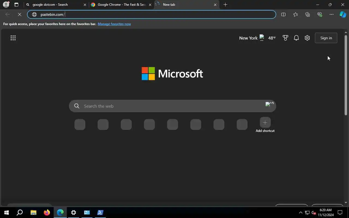Open Windows taskbar search
This screenshot has height=218, width=349.
tap(20, 213)
